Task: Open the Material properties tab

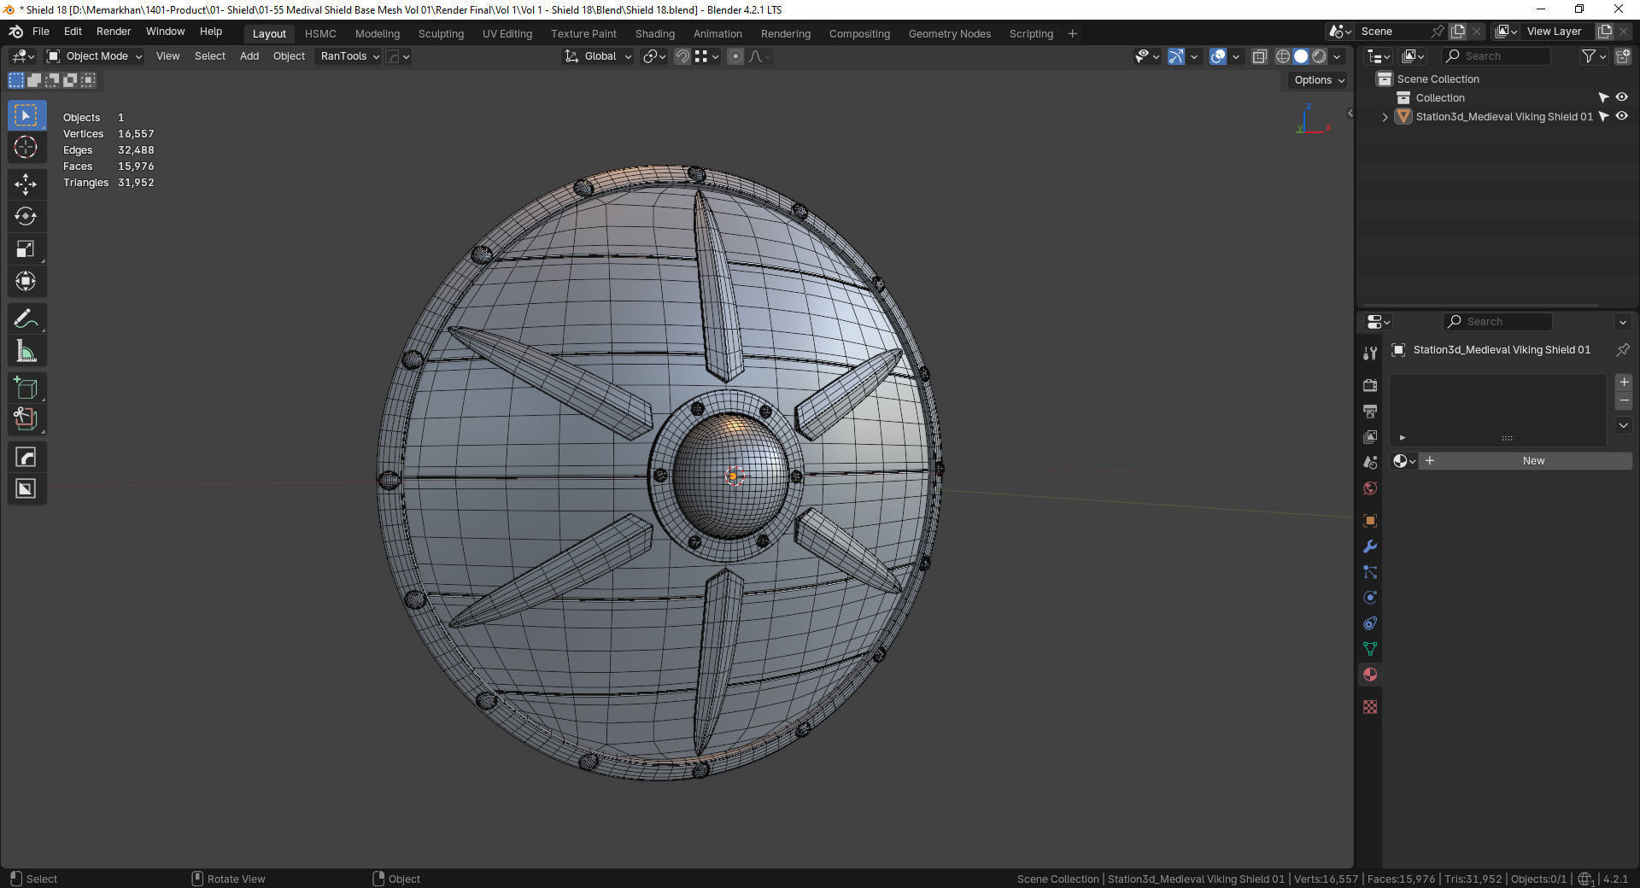Action: pos(1370,675)
